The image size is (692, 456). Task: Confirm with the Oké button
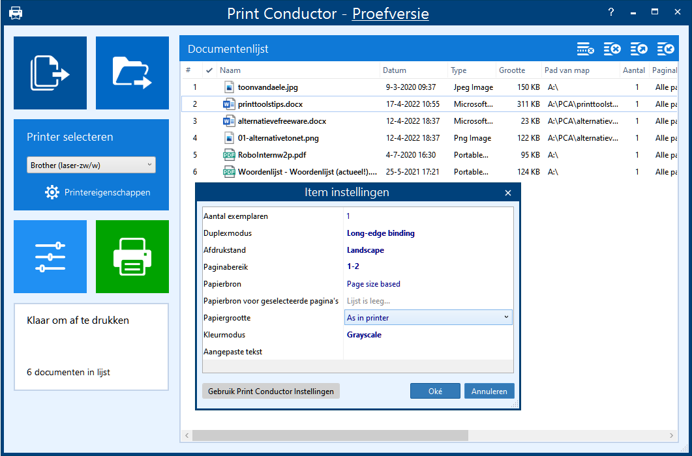click(435, 391)
